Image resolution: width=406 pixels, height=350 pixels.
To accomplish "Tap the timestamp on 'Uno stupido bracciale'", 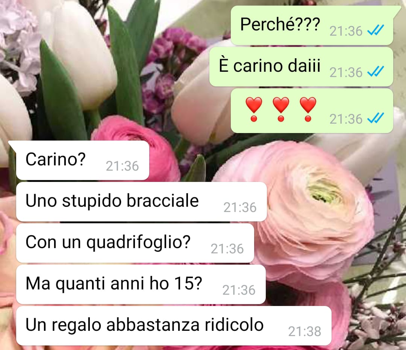I will (x=240, y=208).
